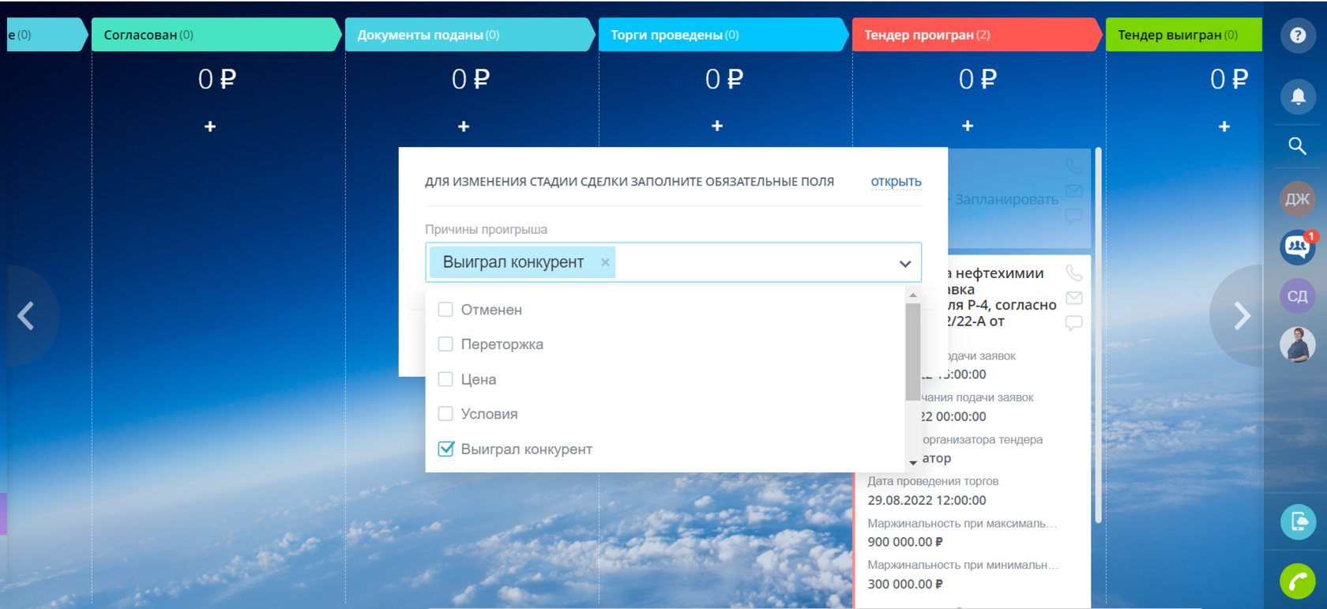Open the нефтехимии deal title
1327x609 pixels.
tap(1001, 297)
